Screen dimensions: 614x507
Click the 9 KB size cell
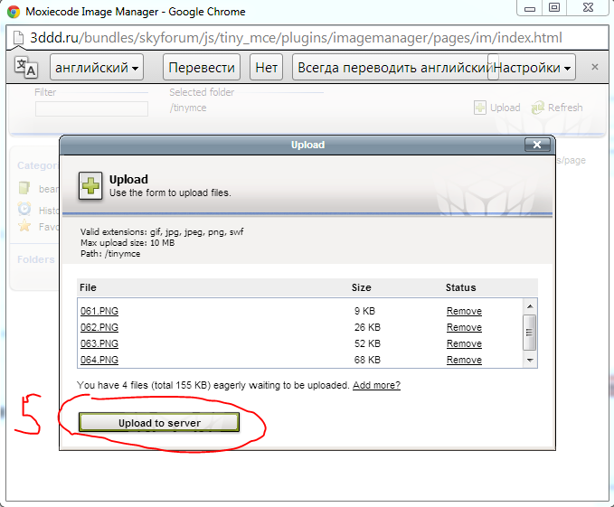364,311
